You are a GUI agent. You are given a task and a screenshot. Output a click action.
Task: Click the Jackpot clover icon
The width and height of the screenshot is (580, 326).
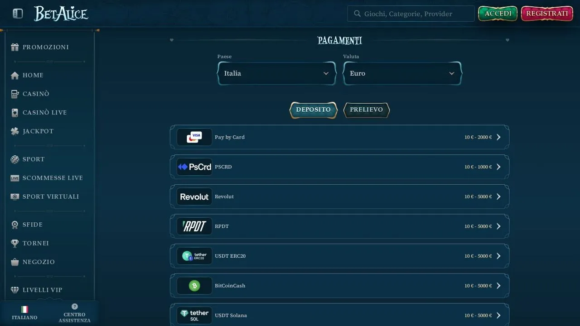(x=15, y=131)
